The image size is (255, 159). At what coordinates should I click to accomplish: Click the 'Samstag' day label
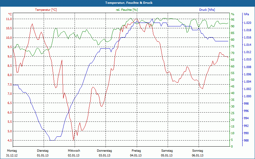point(167,151)
